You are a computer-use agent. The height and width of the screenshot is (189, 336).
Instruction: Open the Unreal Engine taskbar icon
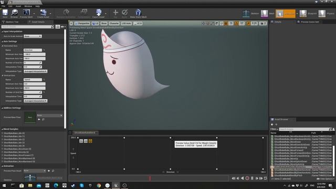point(116,185)
